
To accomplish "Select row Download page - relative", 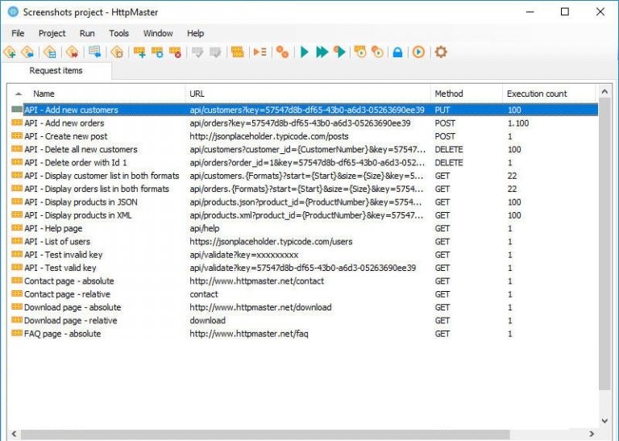I will pos(304,320).
